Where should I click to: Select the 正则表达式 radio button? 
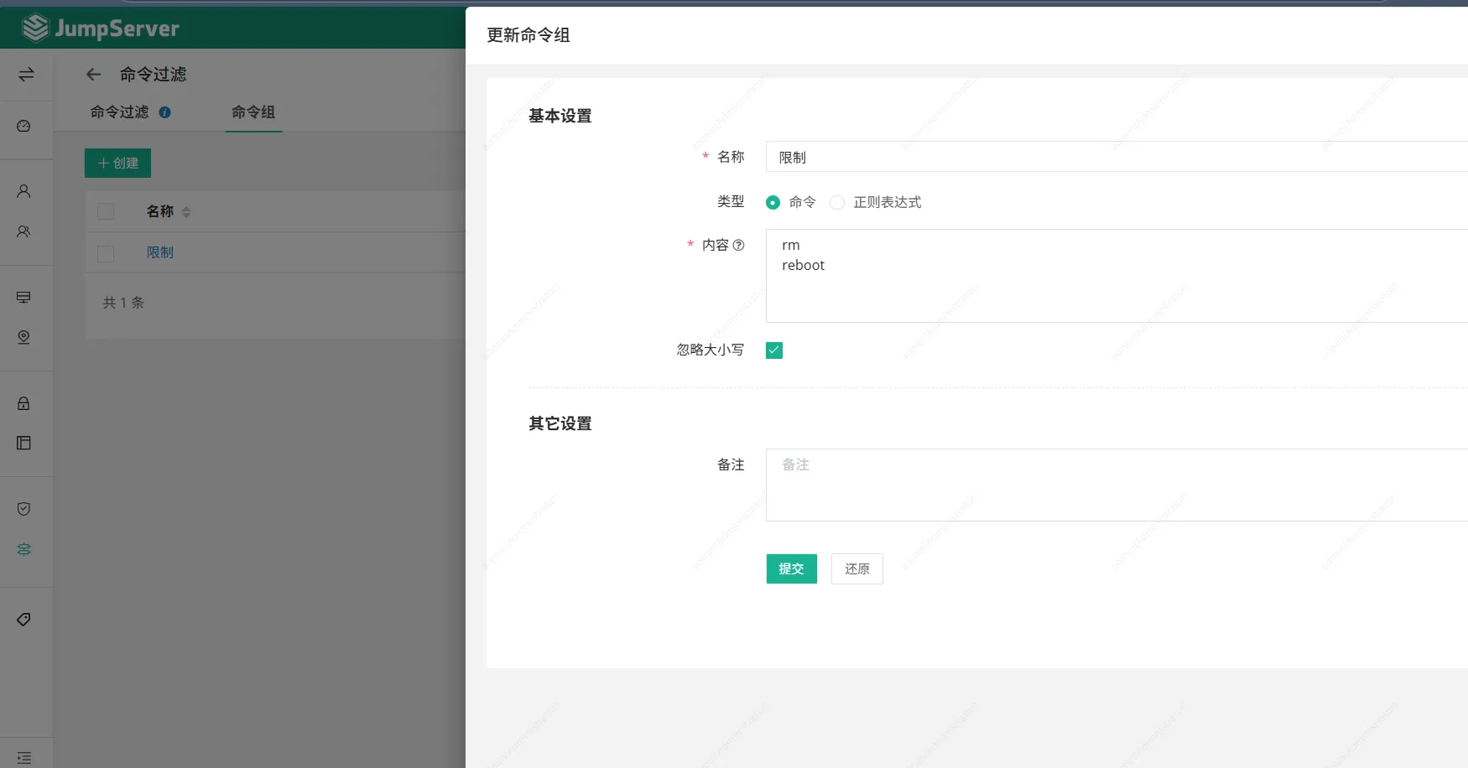[836, 202]
